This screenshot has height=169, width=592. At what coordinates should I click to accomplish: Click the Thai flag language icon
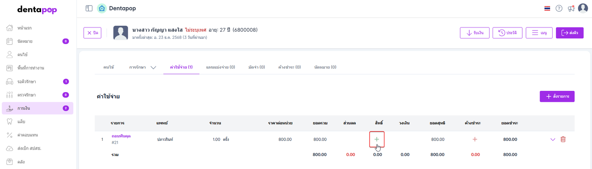click(547, 8)
